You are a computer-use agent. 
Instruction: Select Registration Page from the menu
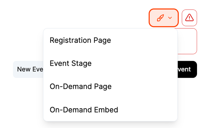(x=110, y=40)
